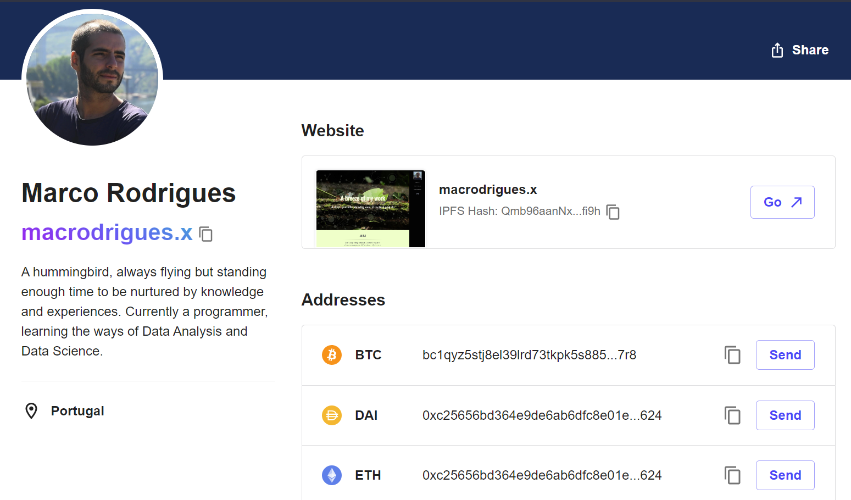Open the website with the Go button
The height and width of the screenshot is (500, 851).
click(782, 202)
